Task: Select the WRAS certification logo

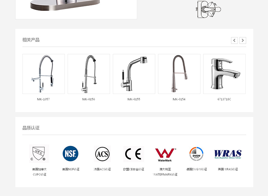Action: point(228,154)
